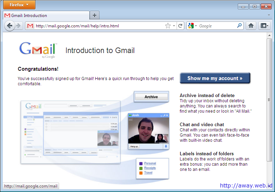The height and width of the screenshot is (192, 275).
Task: Click the Introduction to Gmail heading
Action: 100,50
